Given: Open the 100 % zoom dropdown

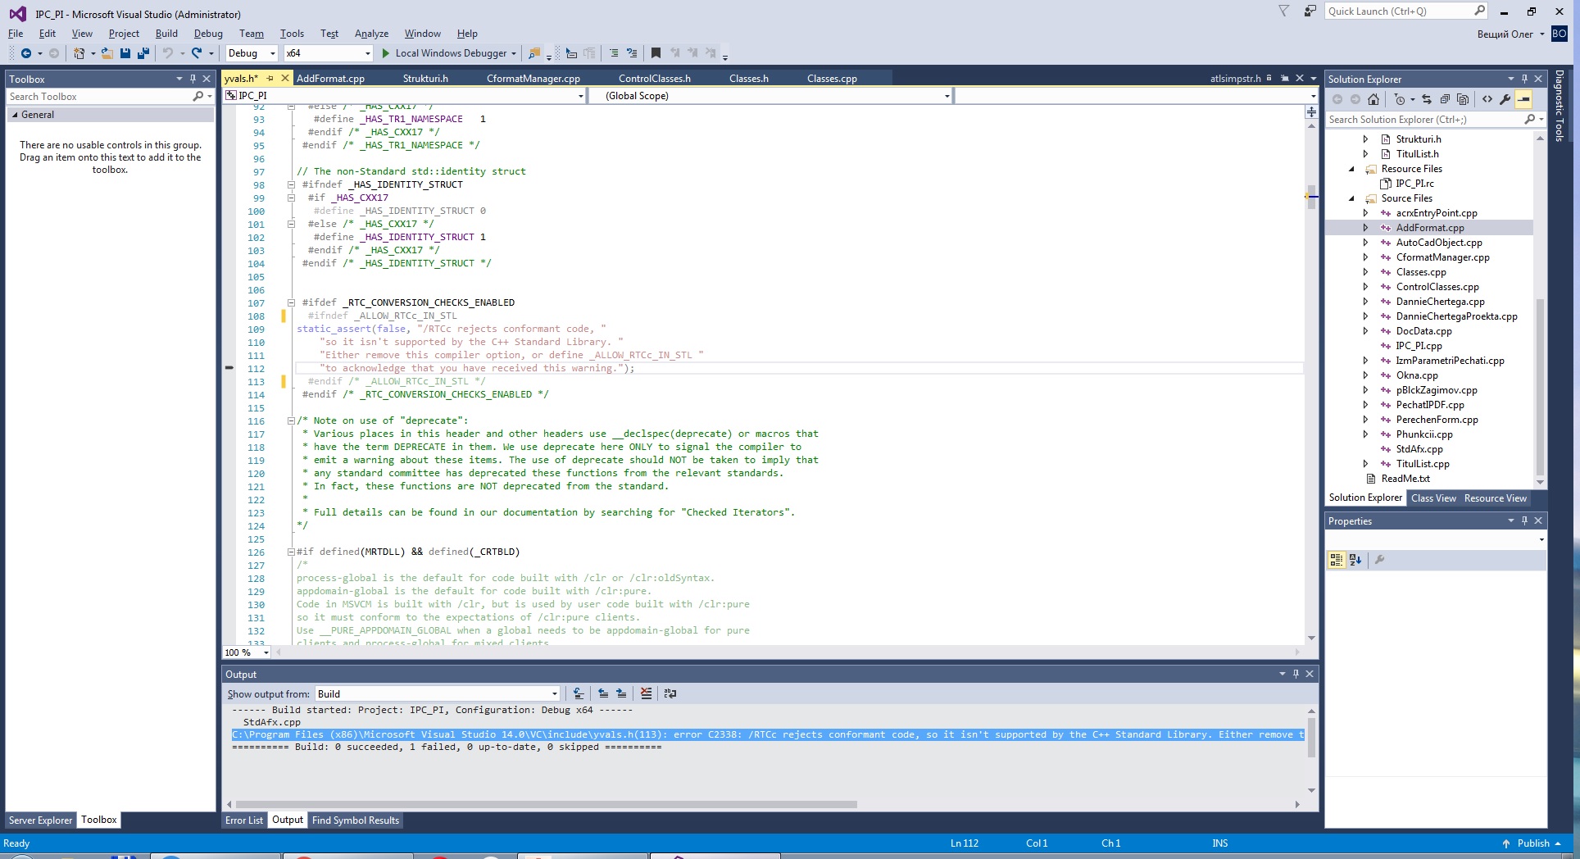Looking at the screenshot, I should tap(247, 652).
